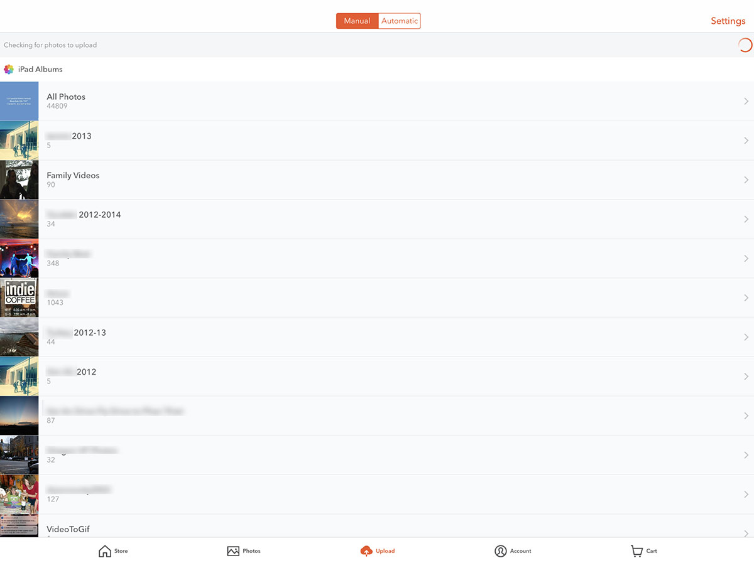Select the Upload cloud icon
This screenshot has height=563, width=754.
tap(366, 551)
